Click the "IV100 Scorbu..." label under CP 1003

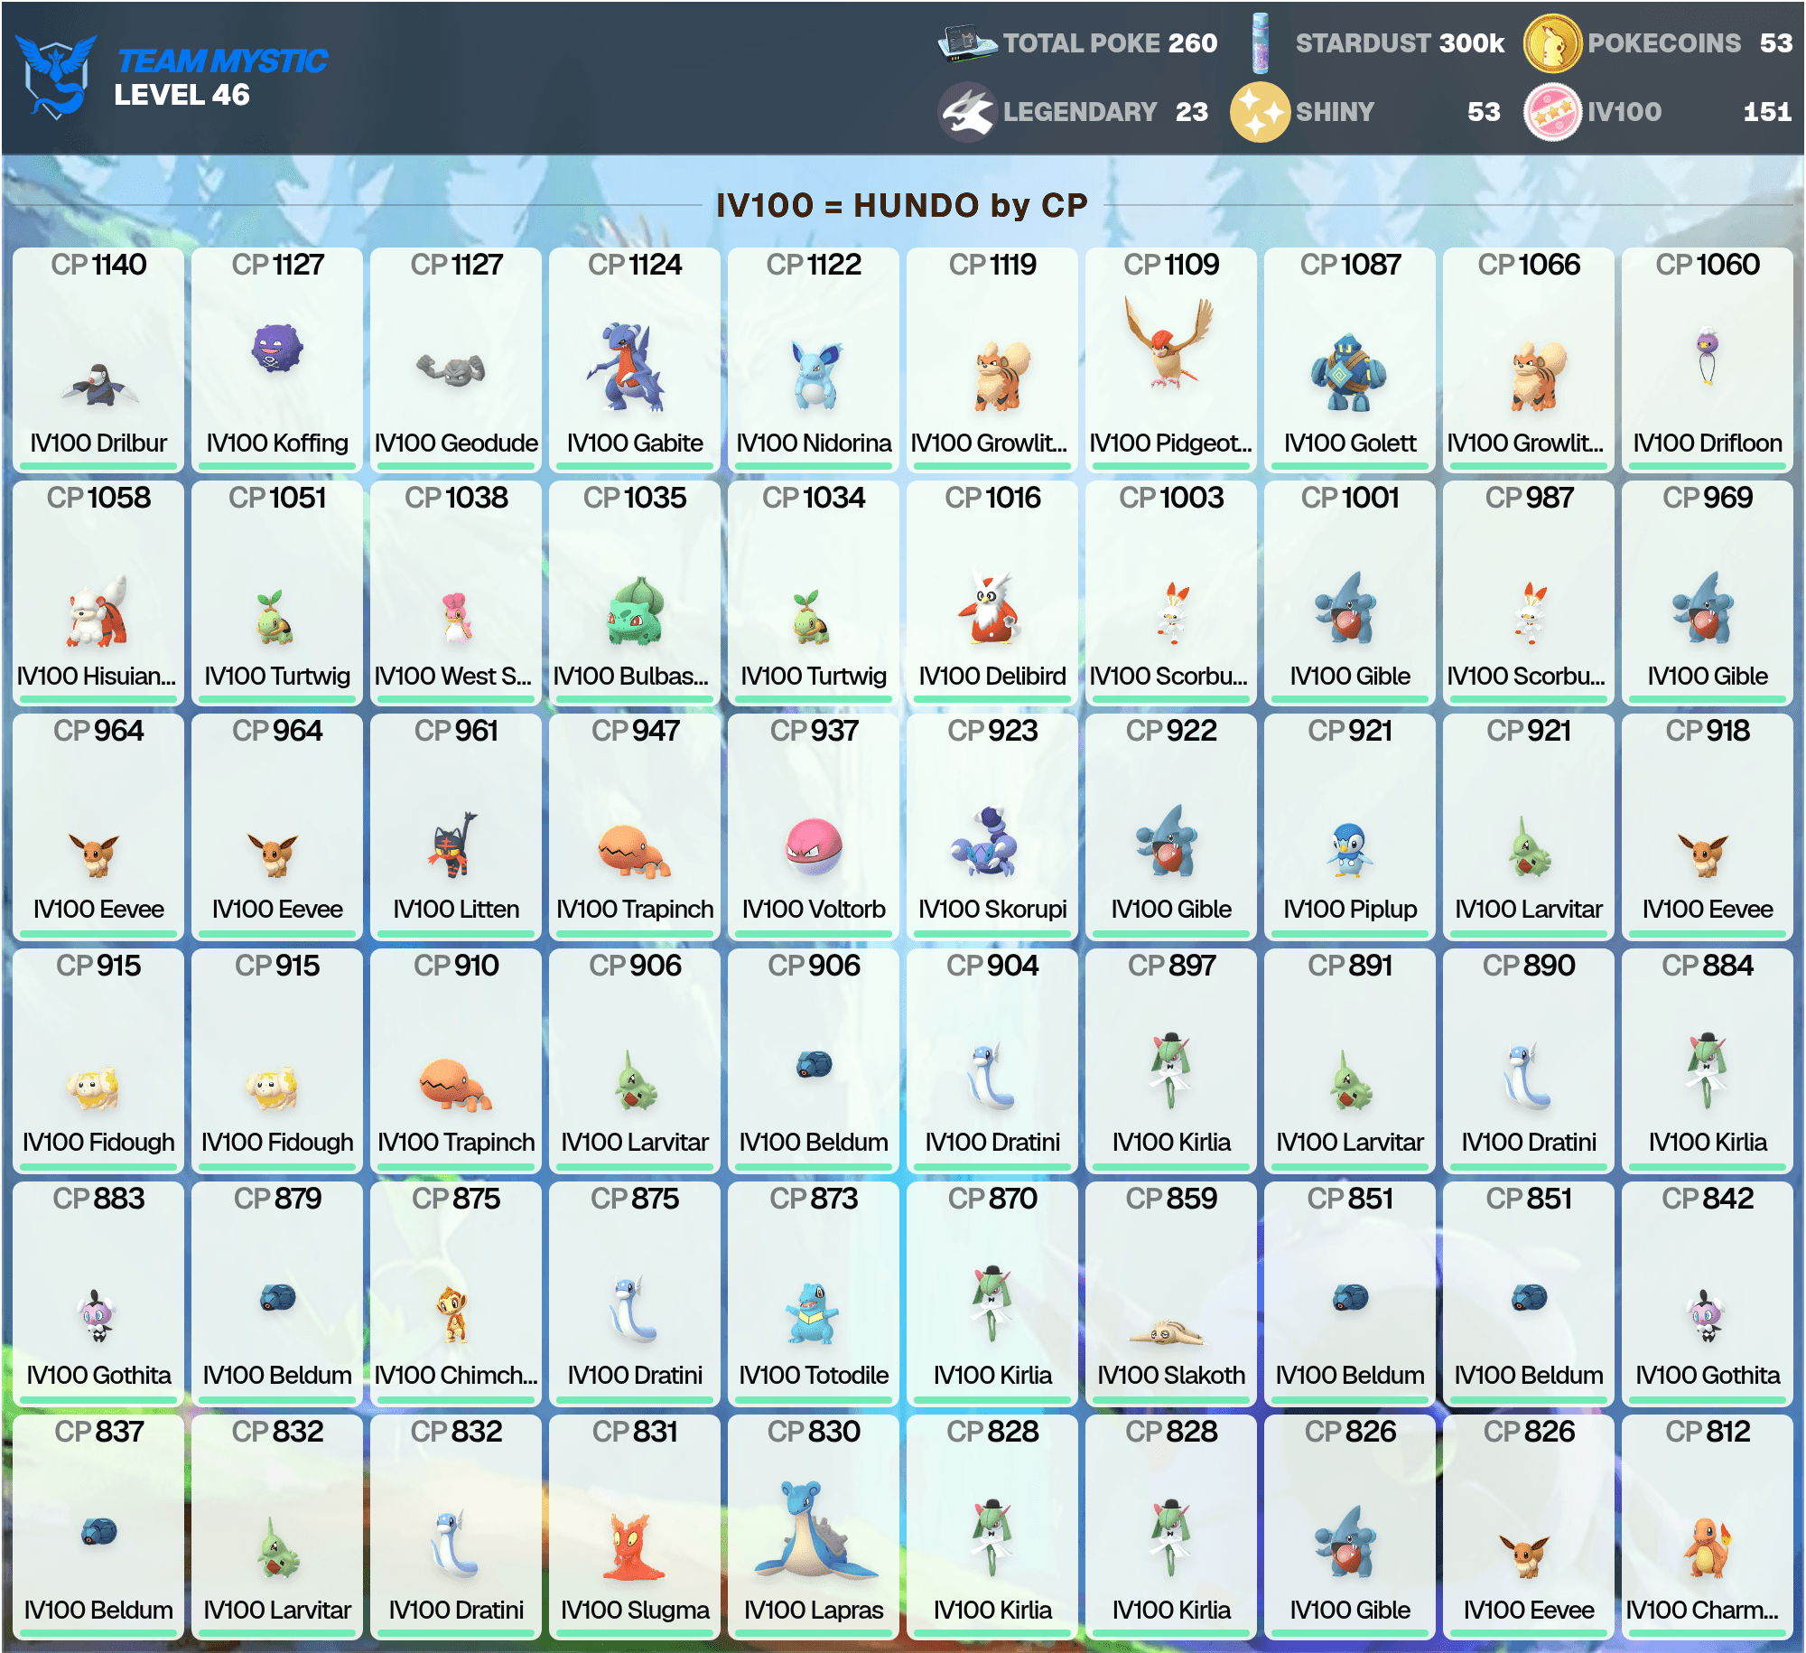click(x=1168, y=676)
